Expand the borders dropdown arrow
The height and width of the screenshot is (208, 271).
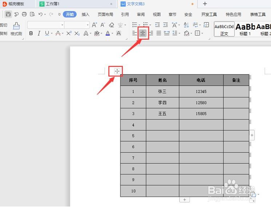202,33
